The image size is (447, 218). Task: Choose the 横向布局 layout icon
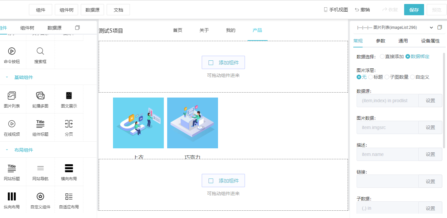[x=69, y=168]
